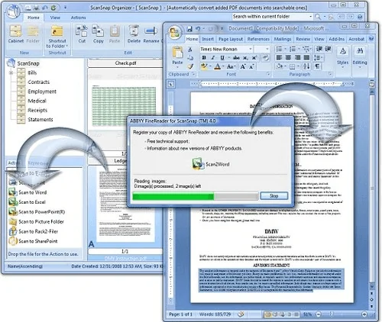Click the Stop button in ABBYY FineReader dialog
Viewport: 382px width, 322px height.
pos(274,196)
